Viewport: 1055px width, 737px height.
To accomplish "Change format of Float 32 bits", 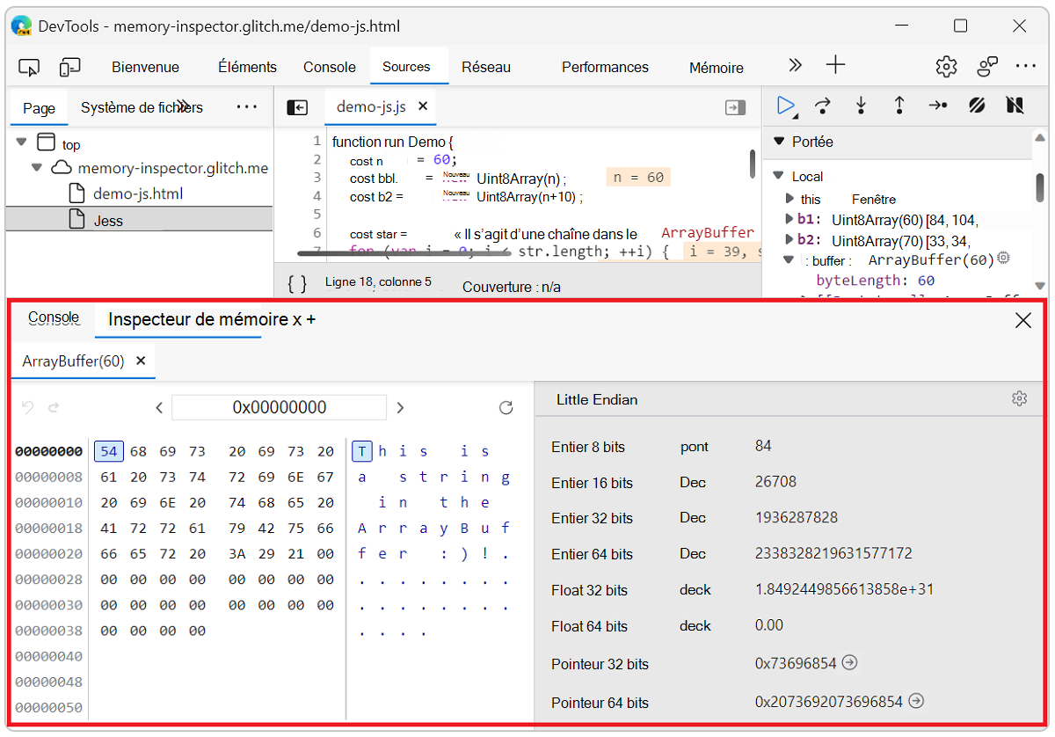I will pyautogui.click(x=695, y=590).
